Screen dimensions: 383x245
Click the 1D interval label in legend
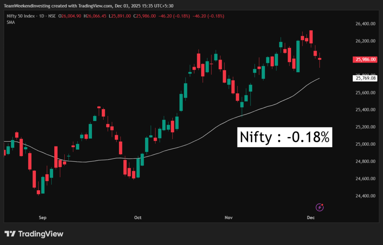[x=42, y=16]
